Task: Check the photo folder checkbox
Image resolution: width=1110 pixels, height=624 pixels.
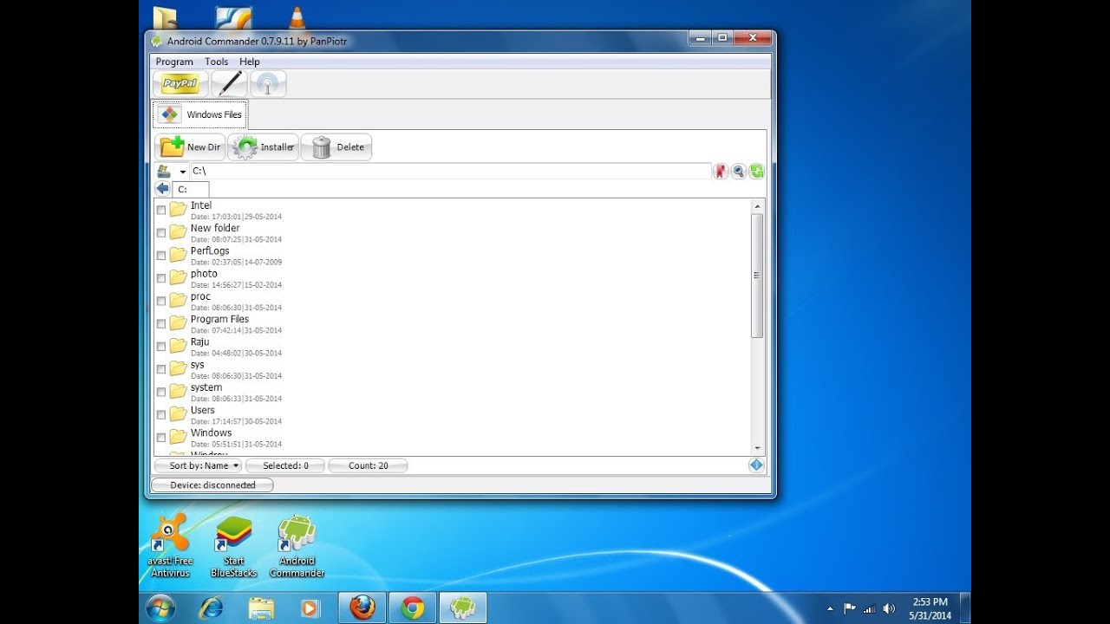Action: tap(160, 278)
